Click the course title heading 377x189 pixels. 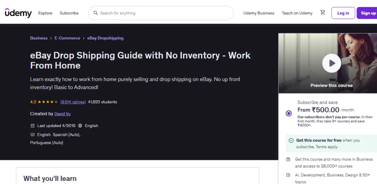140,60
